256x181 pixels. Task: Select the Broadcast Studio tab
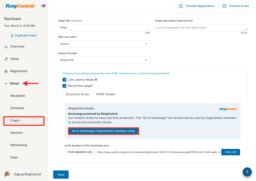[78, 94]
